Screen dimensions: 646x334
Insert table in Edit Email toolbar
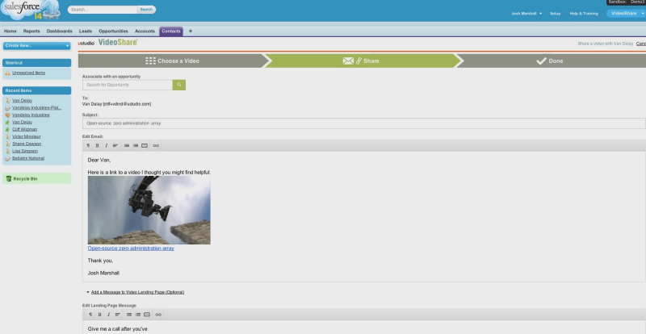145,145
